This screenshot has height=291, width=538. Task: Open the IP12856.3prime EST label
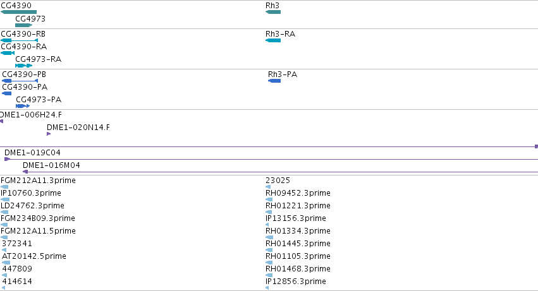(296, 282)
